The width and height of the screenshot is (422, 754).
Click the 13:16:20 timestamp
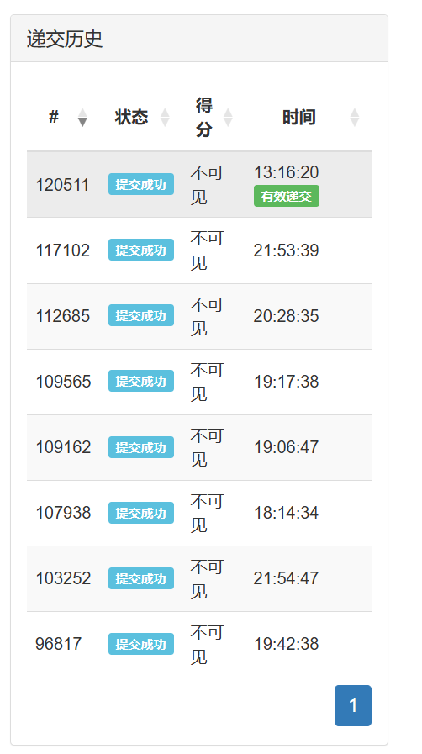pyautogui.click(x=287, y=172)
